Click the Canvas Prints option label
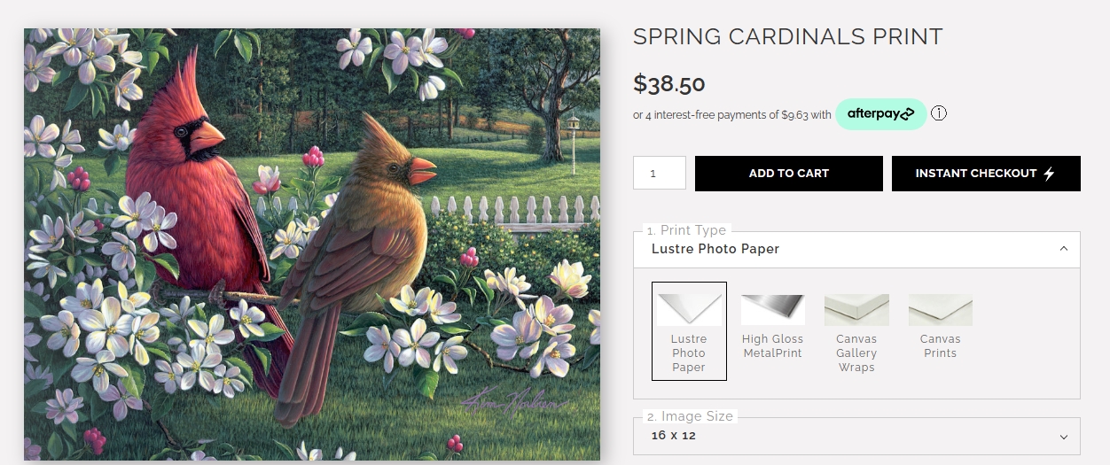This screenshot has width=1110, height=465. click(x=941, y=346)
